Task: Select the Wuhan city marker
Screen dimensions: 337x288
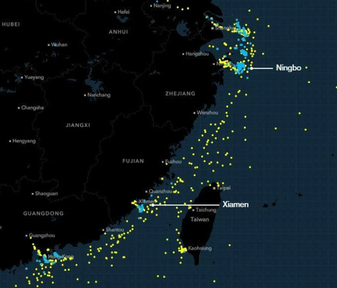Action: pos(49,45)
